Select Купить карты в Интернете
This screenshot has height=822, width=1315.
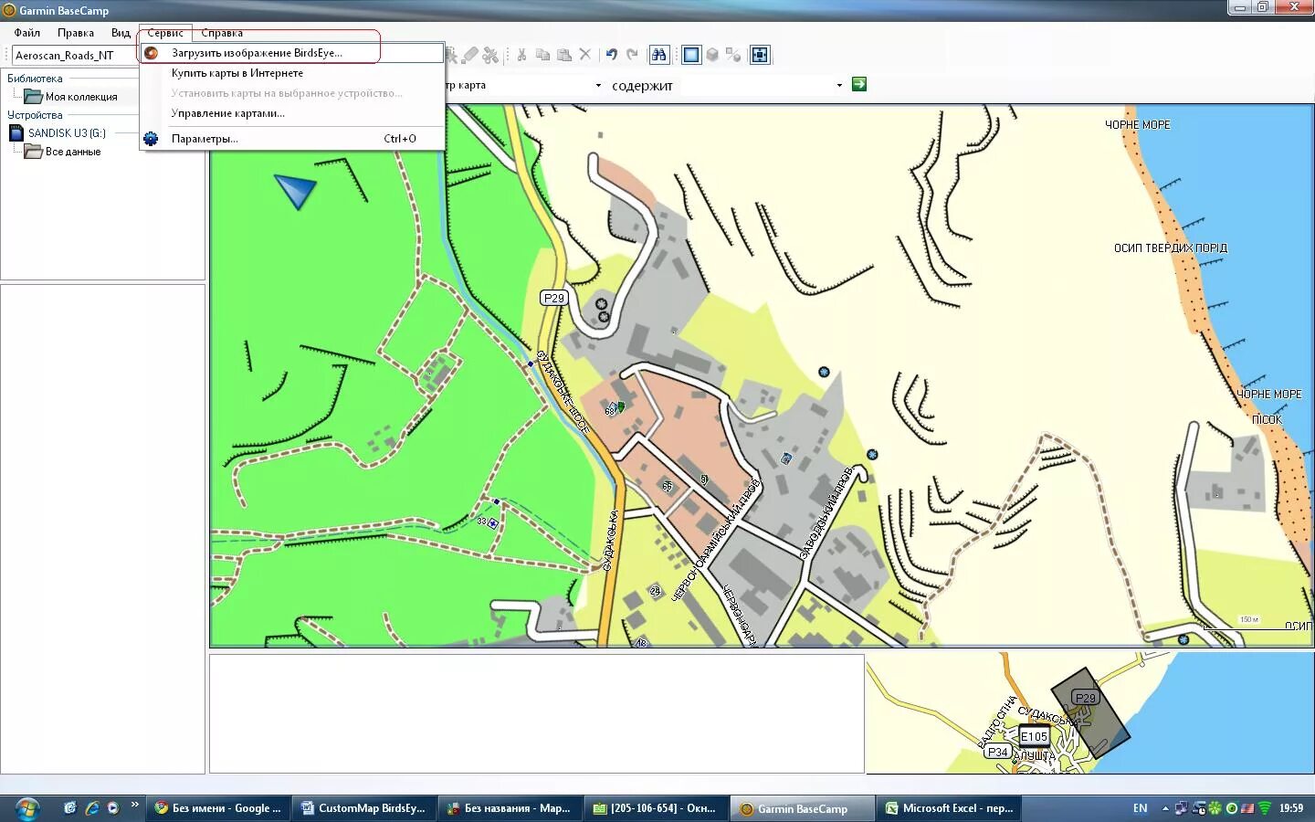point(292,73)
